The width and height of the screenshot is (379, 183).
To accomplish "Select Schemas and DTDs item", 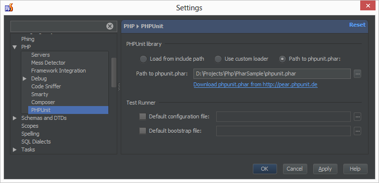I will click(x=44, y=118).
